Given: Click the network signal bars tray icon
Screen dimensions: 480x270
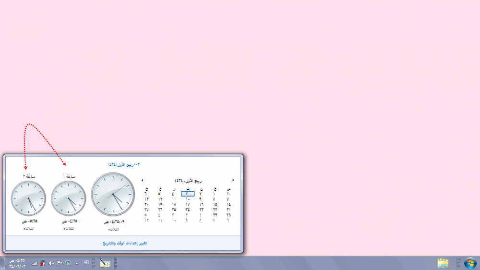Looking at the screenshot, I should [x=35, y=263].
